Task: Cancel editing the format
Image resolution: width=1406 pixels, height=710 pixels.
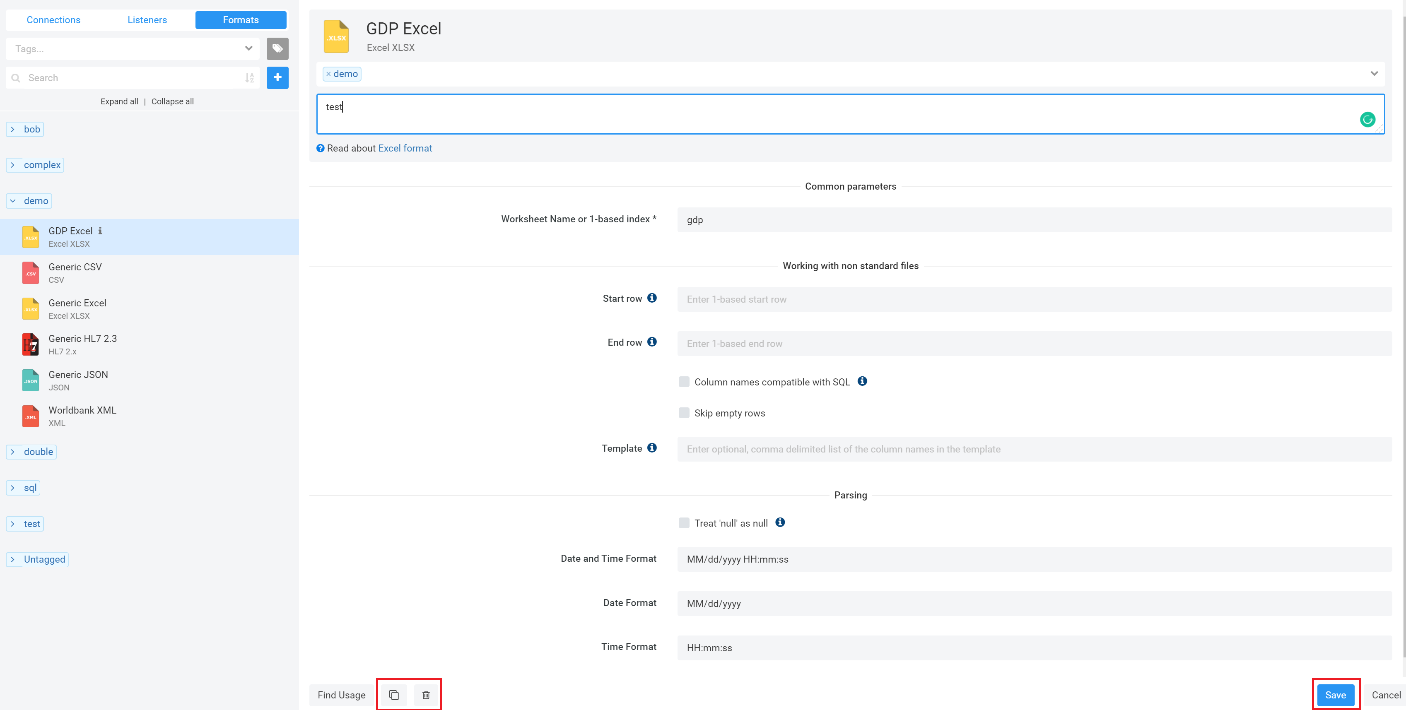Action: (1386, 695)
